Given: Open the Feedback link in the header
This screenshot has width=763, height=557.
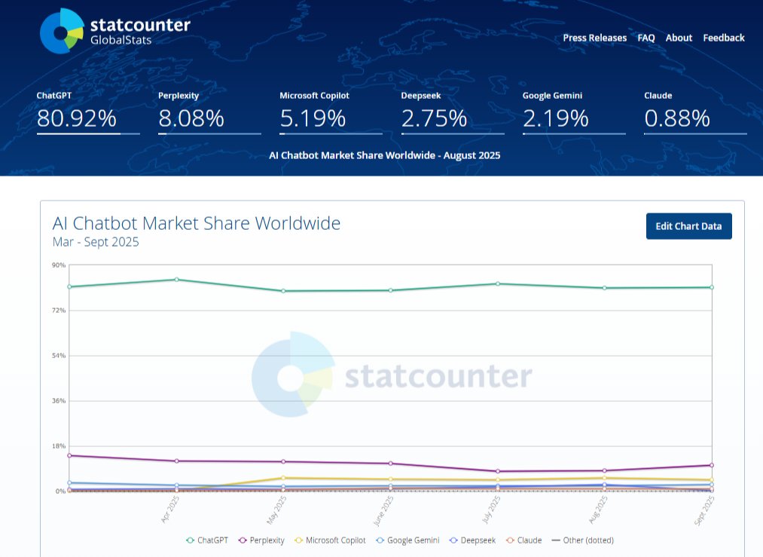Looking at the screenshot, I should (x=724, y=38).
